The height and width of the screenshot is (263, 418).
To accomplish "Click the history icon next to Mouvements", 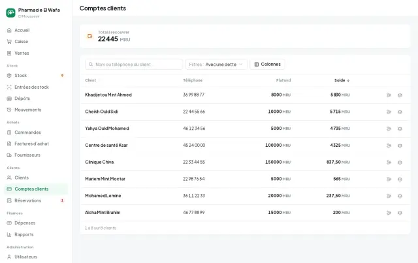I will (9, 110).
